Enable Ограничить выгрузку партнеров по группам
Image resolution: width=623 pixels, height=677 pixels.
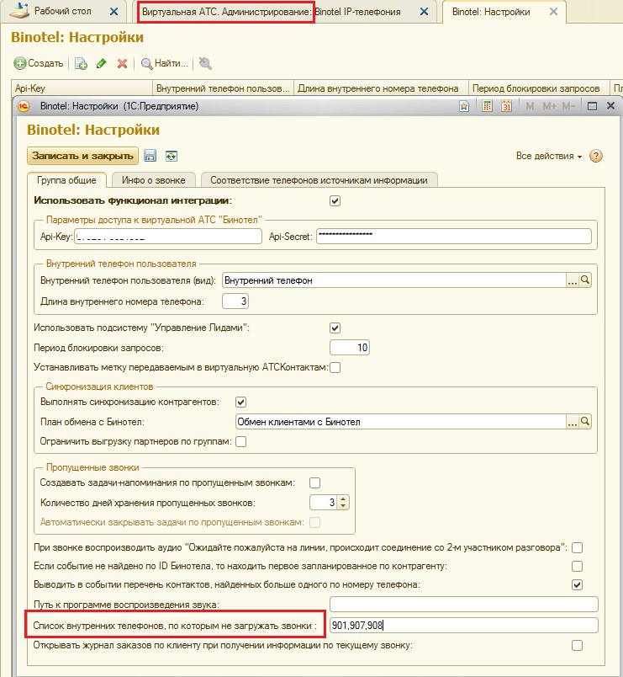[240, 442]
